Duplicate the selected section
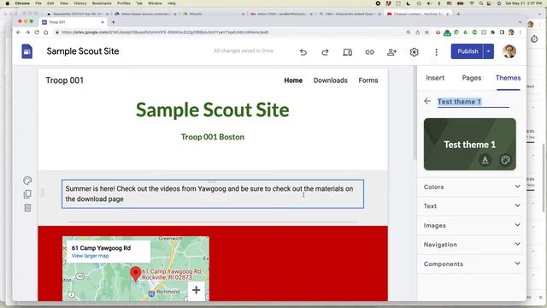 point(27,194)
